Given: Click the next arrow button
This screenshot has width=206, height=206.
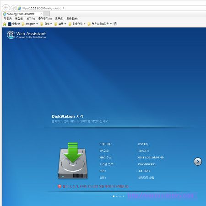Looking at the screenshot, I should pyautogui.click(x=198, y=162).
